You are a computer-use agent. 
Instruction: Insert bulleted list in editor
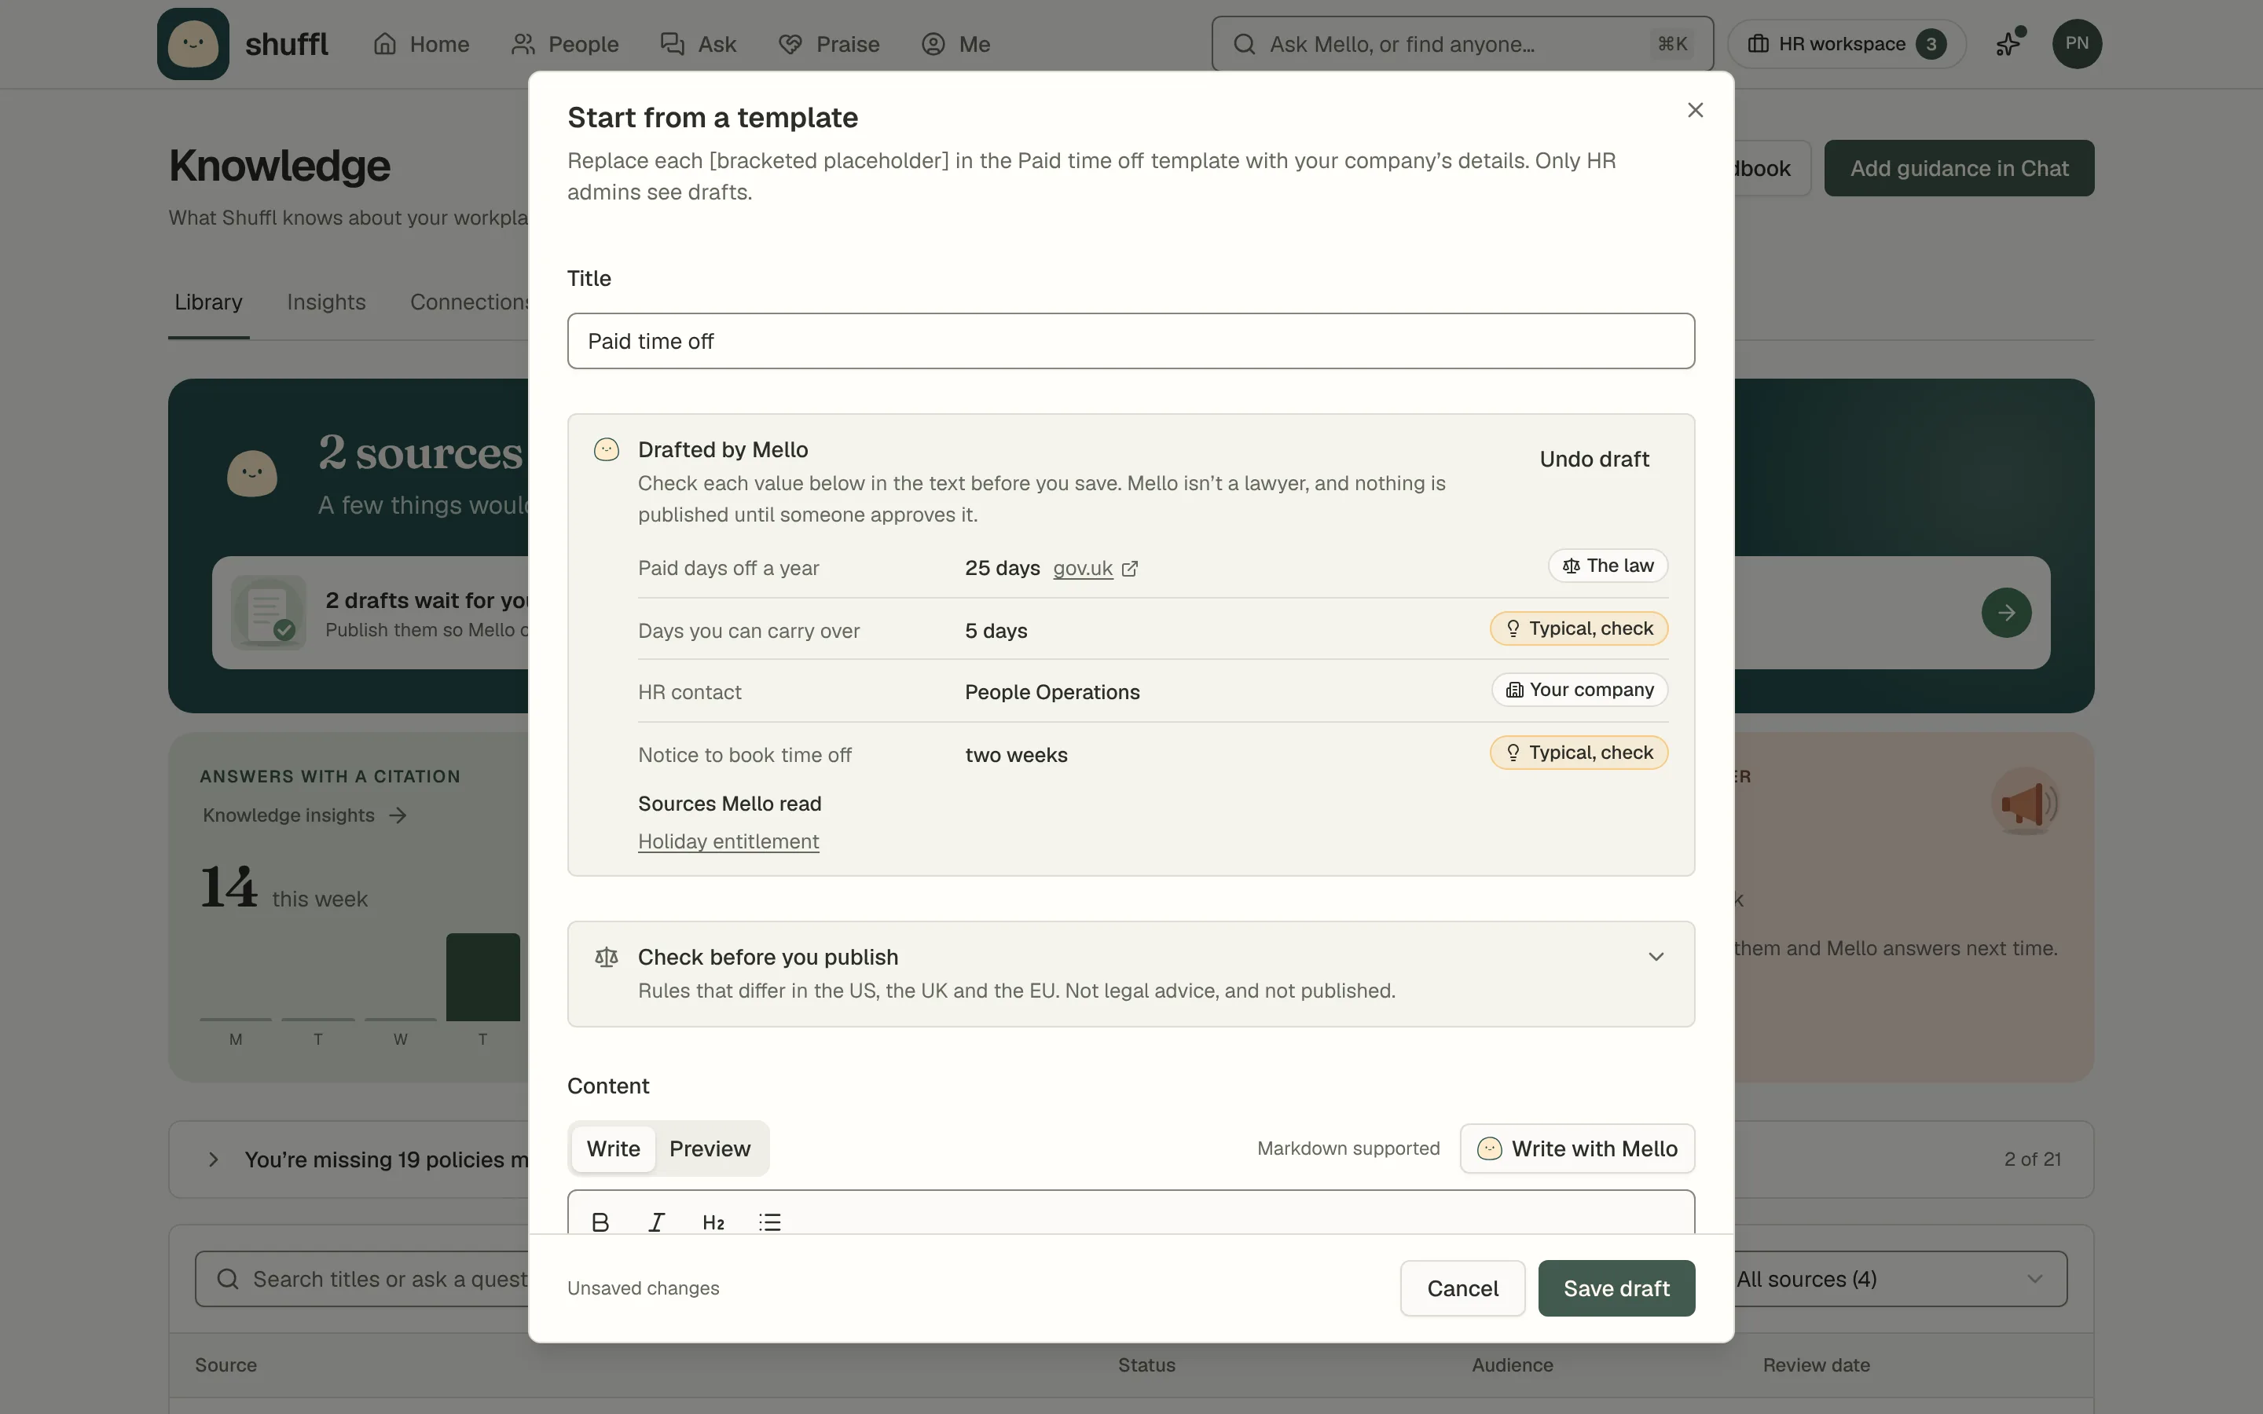tap(769, 1222)
